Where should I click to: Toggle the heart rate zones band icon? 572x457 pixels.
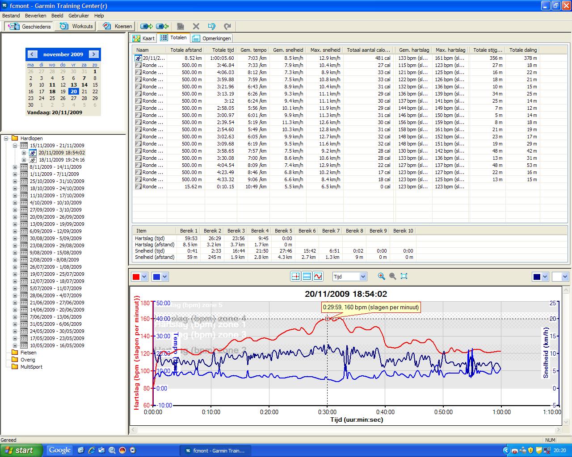click(307, 277)
